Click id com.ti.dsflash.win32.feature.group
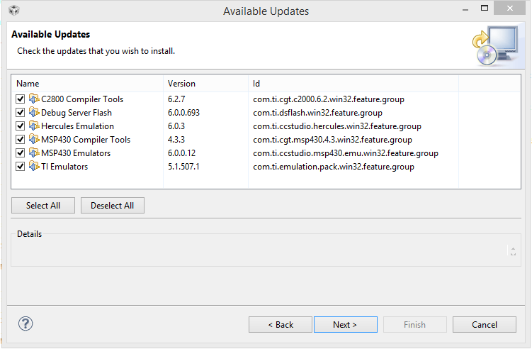Screen dimensions: 532x349 click(317, 113)
